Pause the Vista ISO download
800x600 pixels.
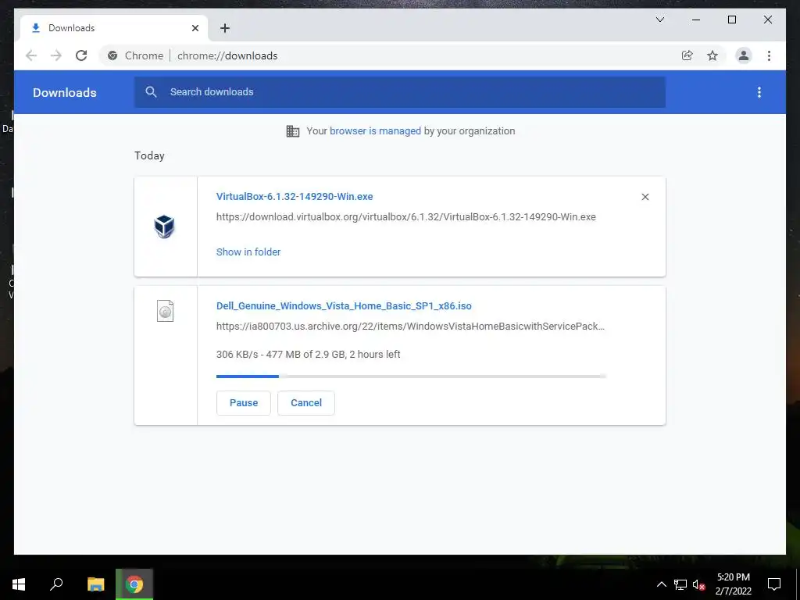point(244,403)
